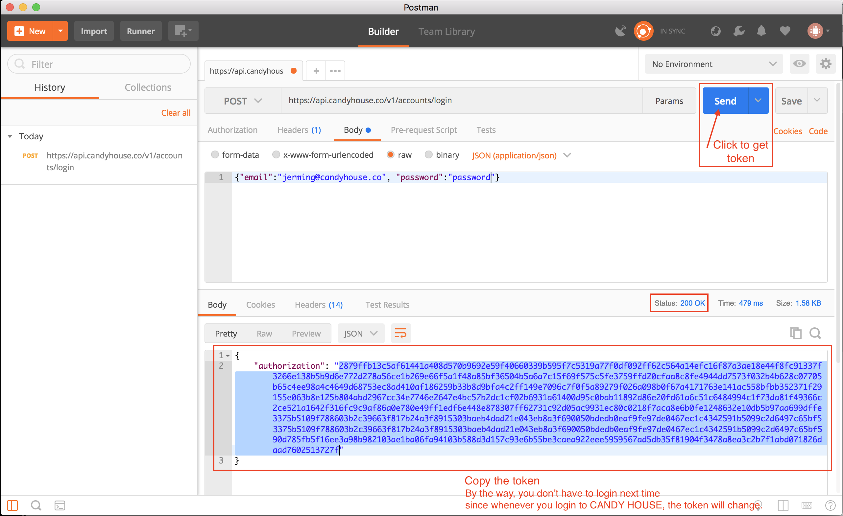The image size is (843, 516).
Task: Click the search icon in sidebar
Action: [36, 504]
